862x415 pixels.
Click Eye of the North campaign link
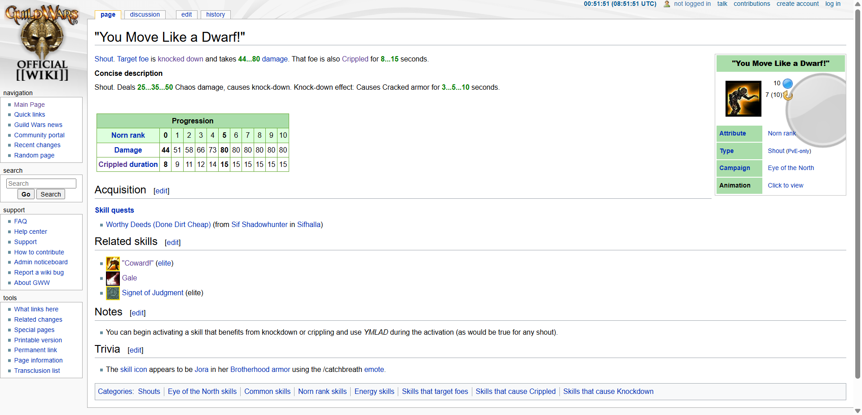(791, 168)
